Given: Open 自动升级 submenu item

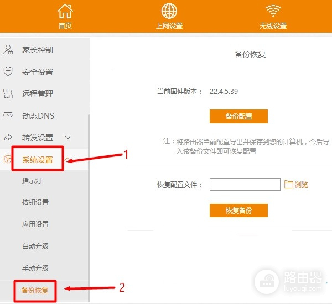Looking at the screenshot, I should [35, 246].
